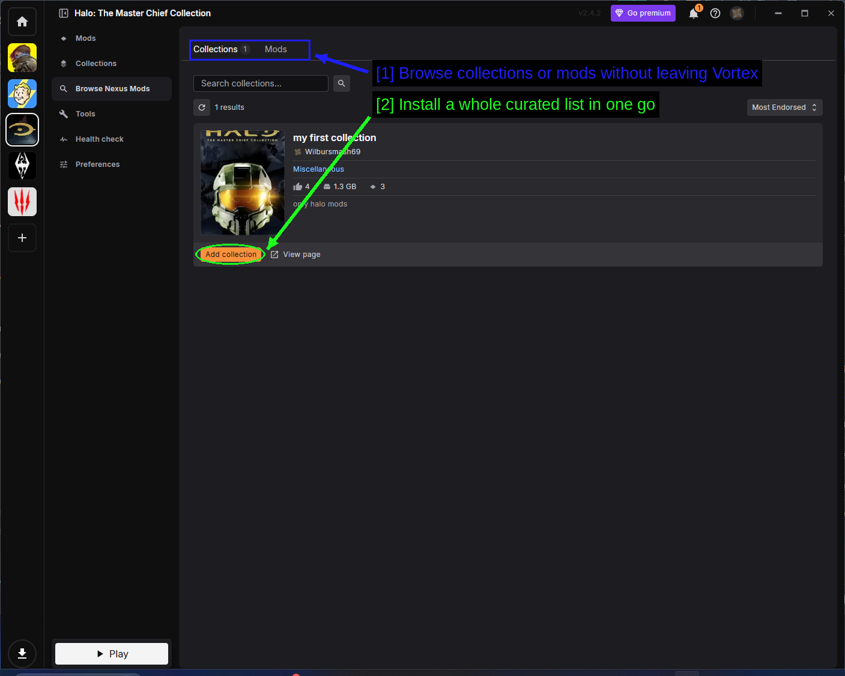845x676 pixels.
Task: Open the help question mark icon
Action: point(715,13)
